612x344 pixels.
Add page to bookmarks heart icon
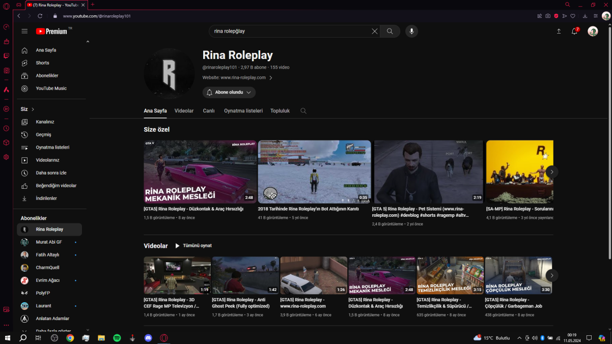[573, 16]
